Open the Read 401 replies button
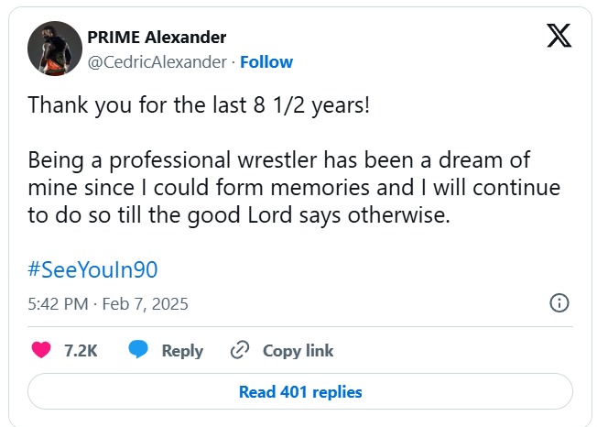 pyautogui.click(x=300, y=392)
